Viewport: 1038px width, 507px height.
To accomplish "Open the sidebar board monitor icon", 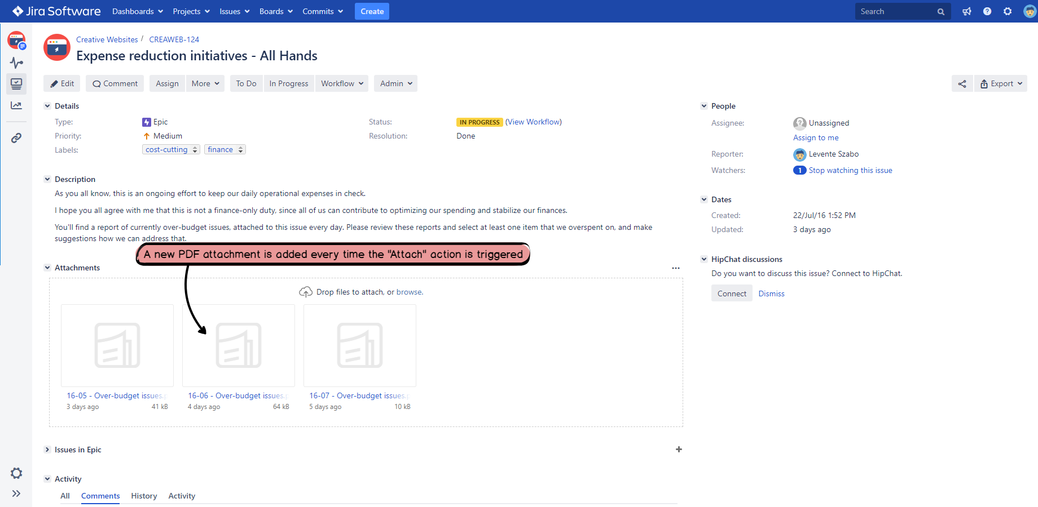I will click(16, 84).
